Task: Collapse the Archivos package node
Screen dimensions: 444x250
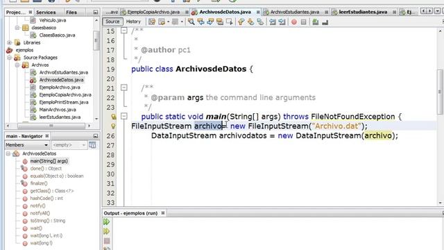Action: click(x=17, y=65)
